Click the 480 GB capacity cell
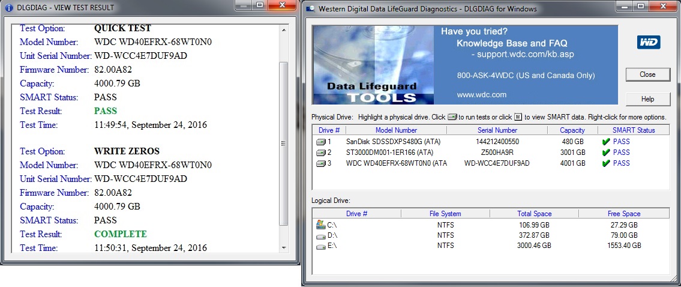This screenshot has width=681, height=287. coord(572,142)
